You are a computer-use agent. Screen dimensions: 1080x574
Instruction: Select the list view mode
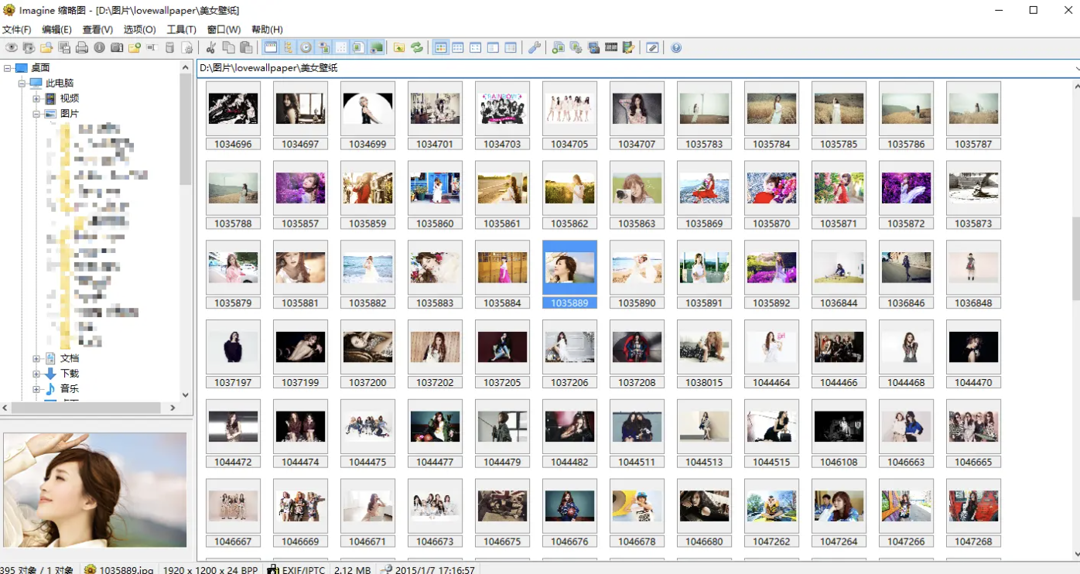[x=493, y=48]
